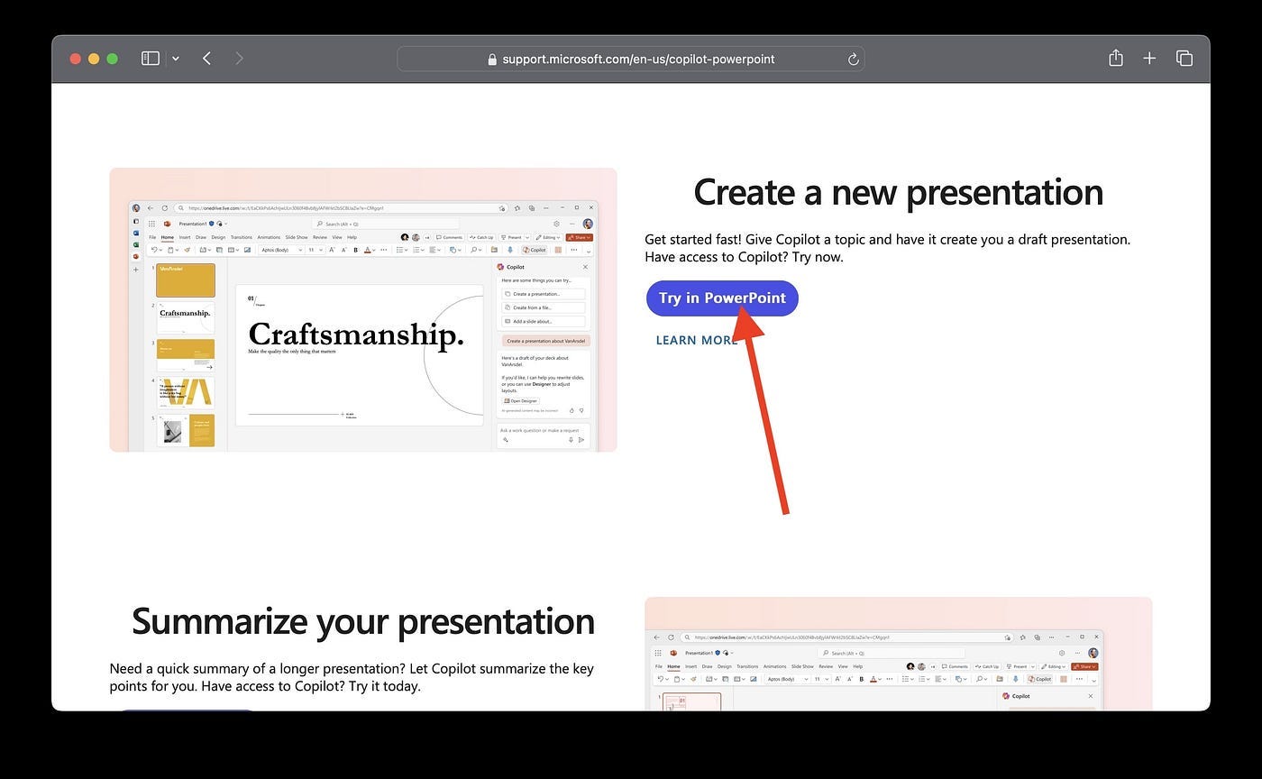Click the Create a new presentation heading
The height and width of the screenshot is (779, 1262).
pyautogui.click(x=898, y=192)
